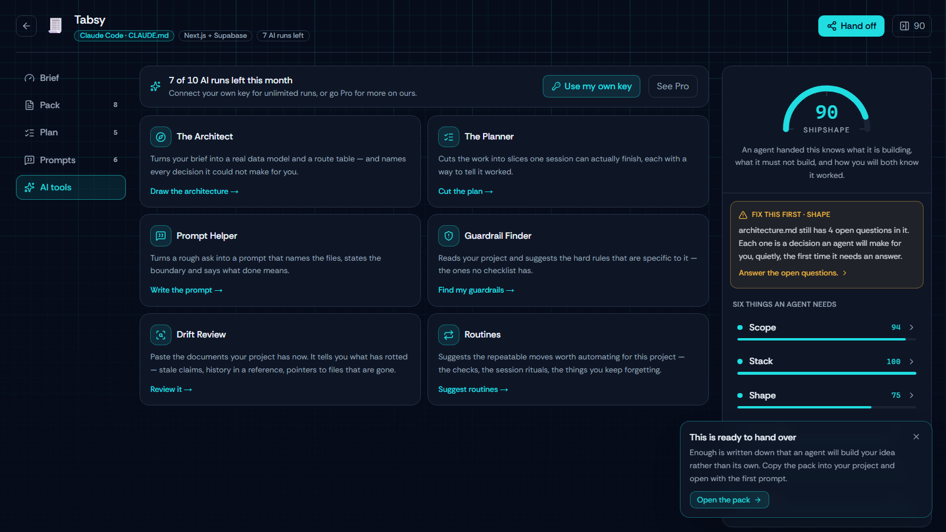
Task: Open the Prompts section
Action: point(71,160)
